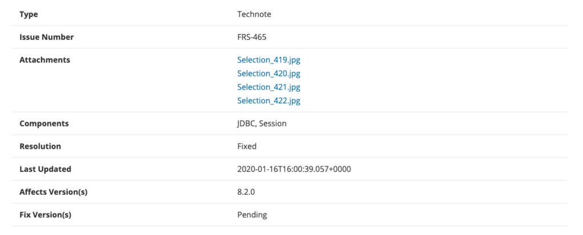
Task: Click the Issue Number value FRS-465
Action: click(252, 37)
